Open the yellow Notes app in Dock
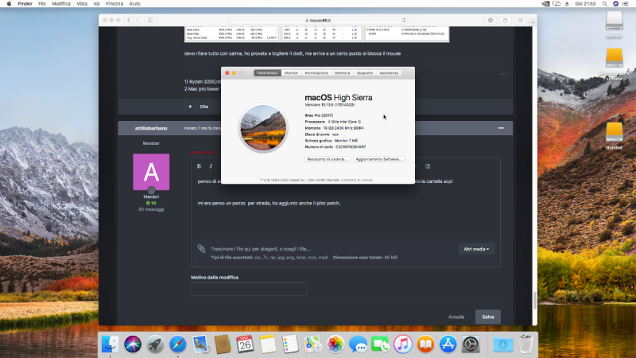 [x=268, y=344]
